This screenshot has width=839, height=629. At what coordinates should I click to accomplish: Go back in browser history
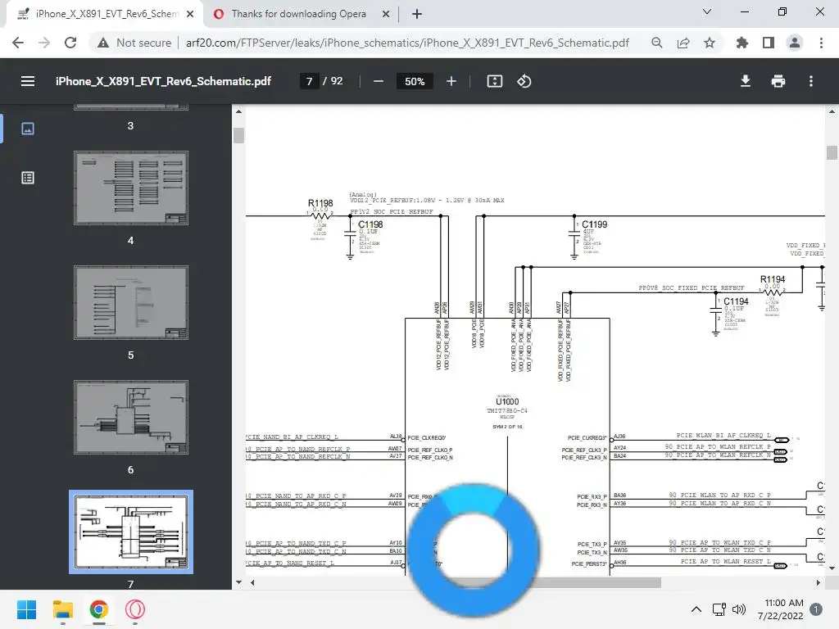[x=18, y=43]
